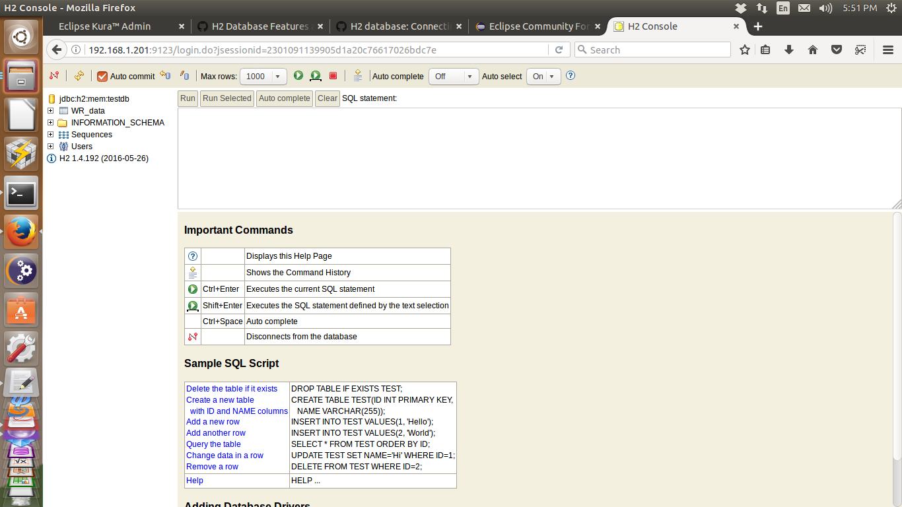Expand the Sequences node
This screenshot has width=902, height=507.
51,134
